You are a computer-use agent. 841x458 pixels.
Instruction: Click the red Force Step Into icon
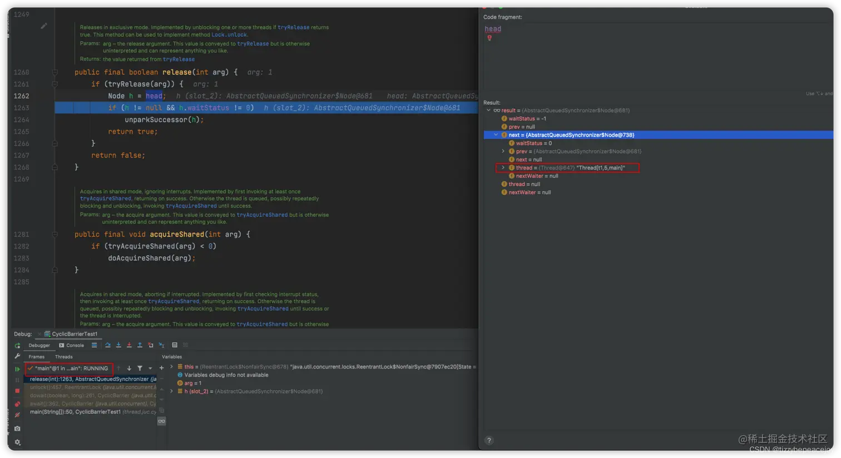tap(129, 345)
